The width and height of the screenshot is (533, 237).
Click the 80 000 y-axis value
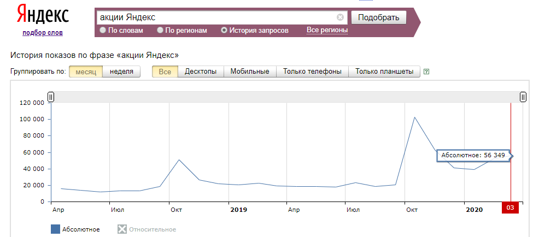pos(34,136)
